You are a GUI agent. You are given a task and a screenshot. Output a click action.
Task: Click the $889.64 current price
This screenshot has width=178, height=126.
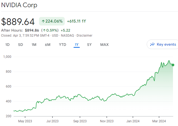(19, 21)
